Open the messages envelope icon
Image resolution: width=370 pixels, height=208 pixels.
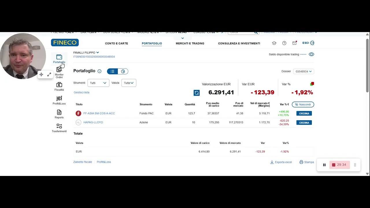(x=295, y=43)
